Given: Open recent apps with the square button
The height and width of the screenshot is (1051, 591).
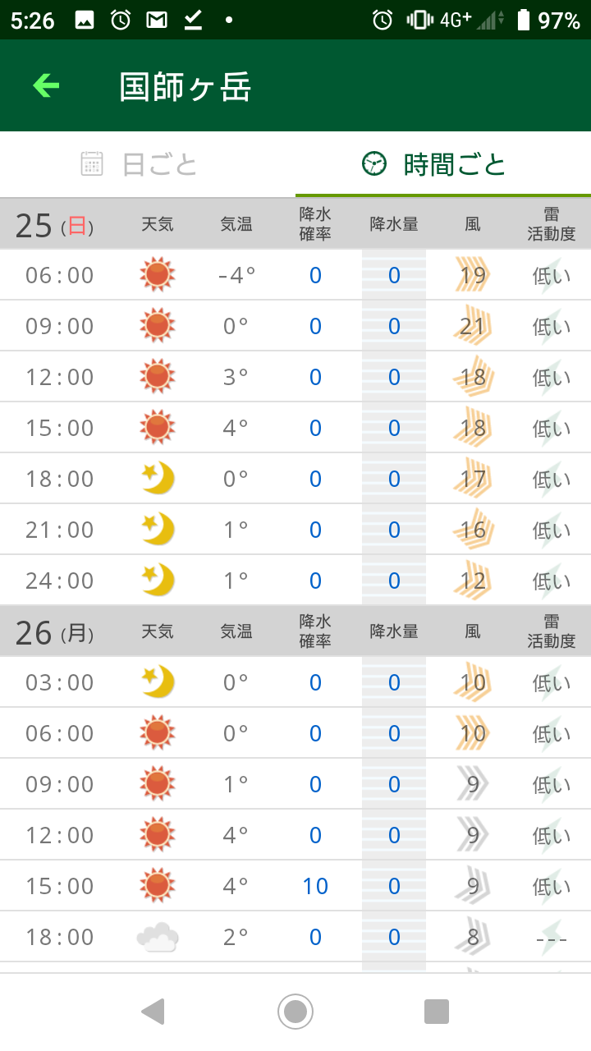Looking at the screenshot, I should tap(437, 1012).
